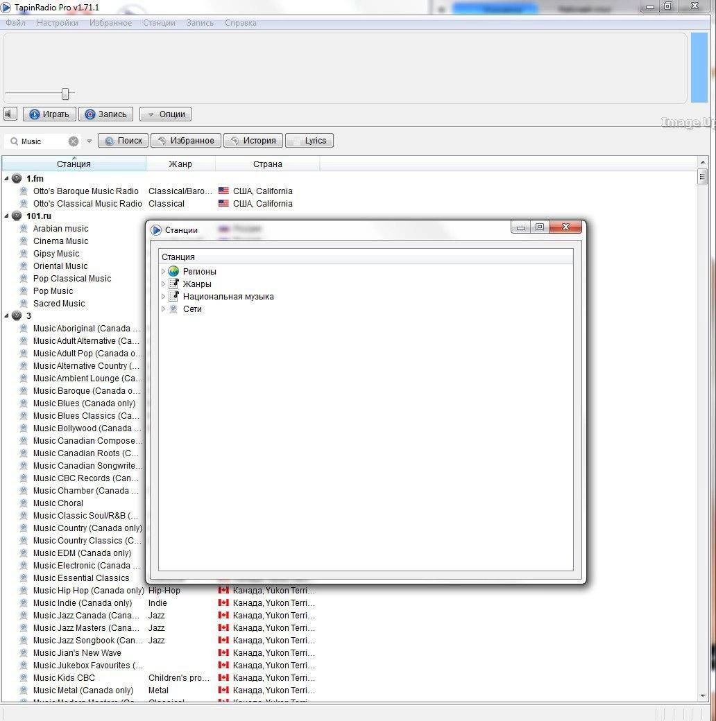Open the Избранное menu in the menu bar
716x721 pixels.
(110, 22)
